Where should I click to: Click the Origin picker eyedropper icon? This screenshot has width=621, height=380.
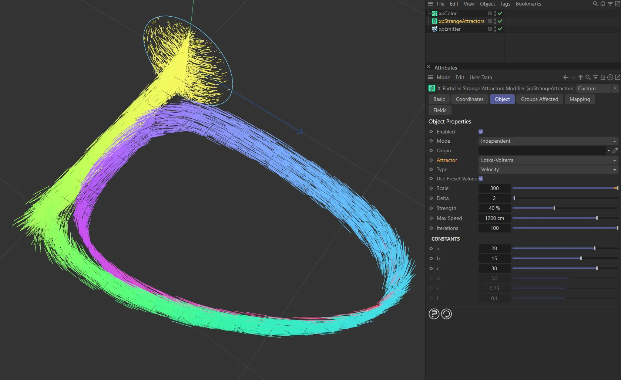pyautogui.click(x=615, y=150)
